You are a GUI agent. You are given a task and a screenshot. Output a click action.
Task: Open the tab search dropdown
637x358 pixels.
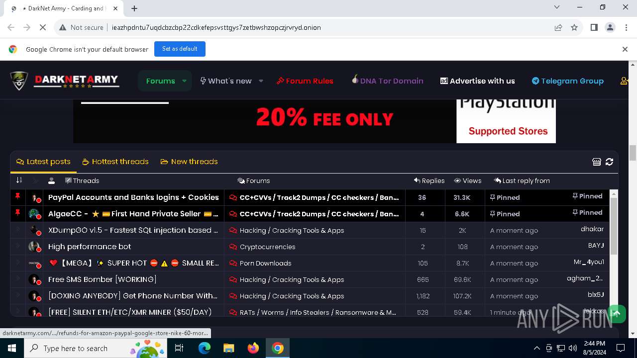click(557, 7)
